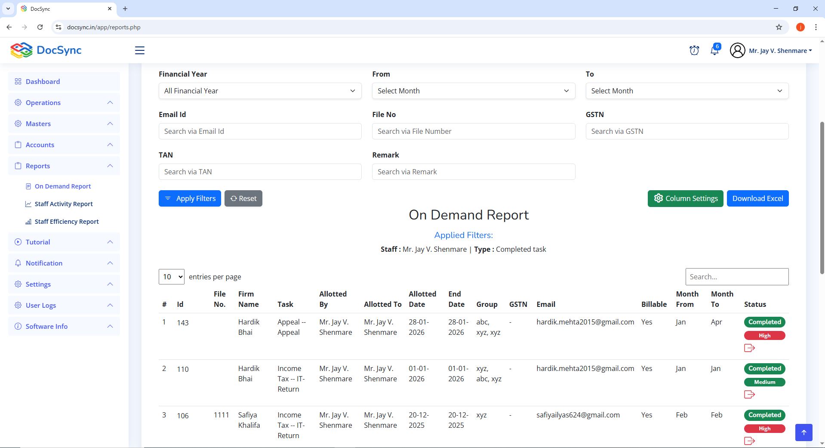Open Column Settings
Viewport: 825px width, 448px height.
click(685, 198)
